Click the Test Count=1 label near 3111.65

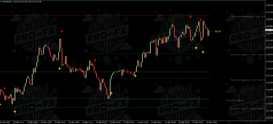click(x=248, y=109)
